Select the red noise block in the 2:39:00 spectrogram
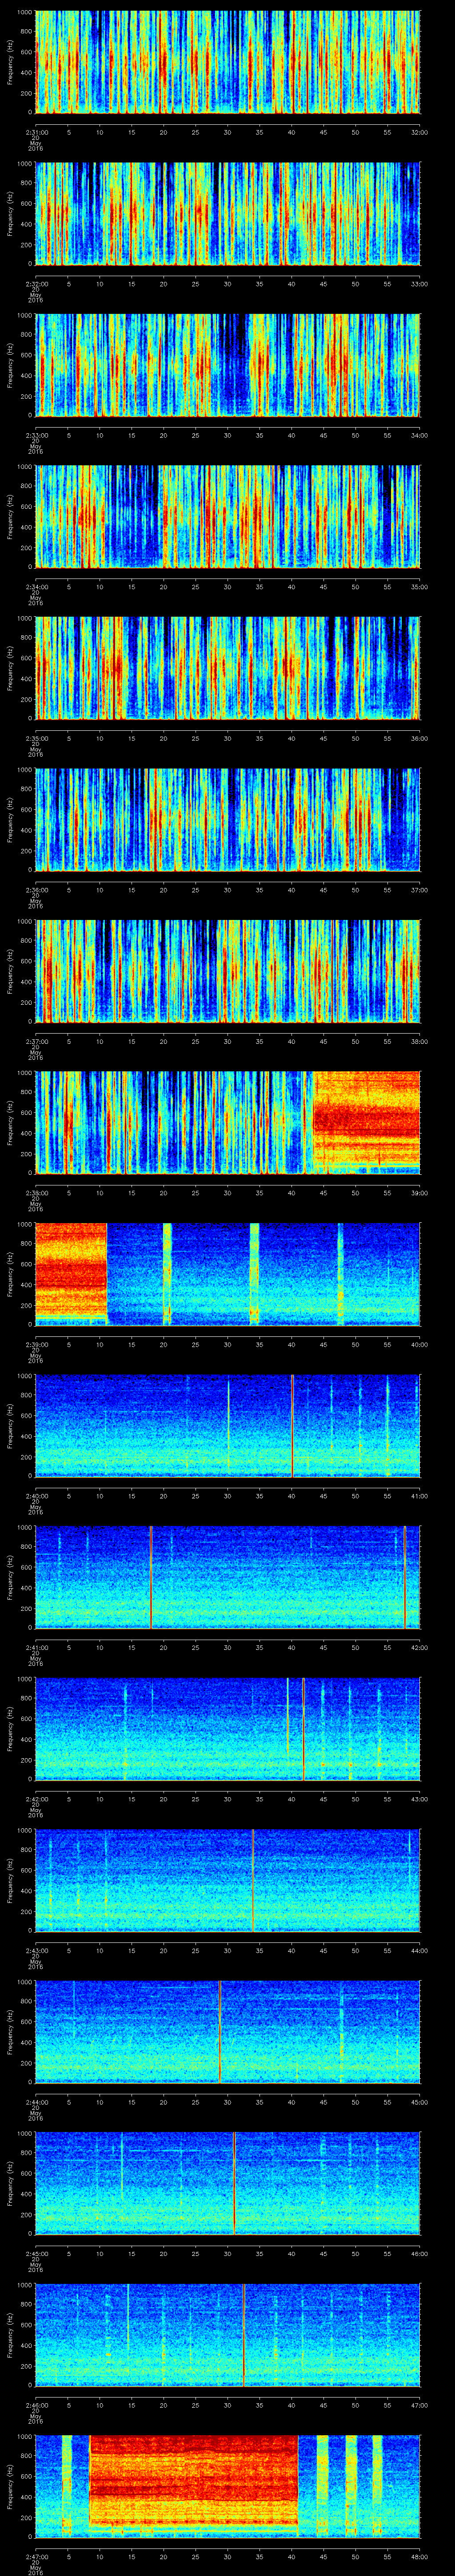The width and height of the screenshot is (455, 2576). pyautogui.click(x=71, y=1270)
